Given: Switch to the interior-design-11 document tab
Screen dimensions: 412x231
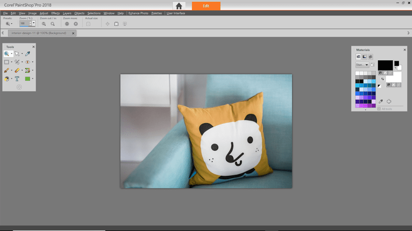Looking at the screenshot, I should tap(39, 33).
